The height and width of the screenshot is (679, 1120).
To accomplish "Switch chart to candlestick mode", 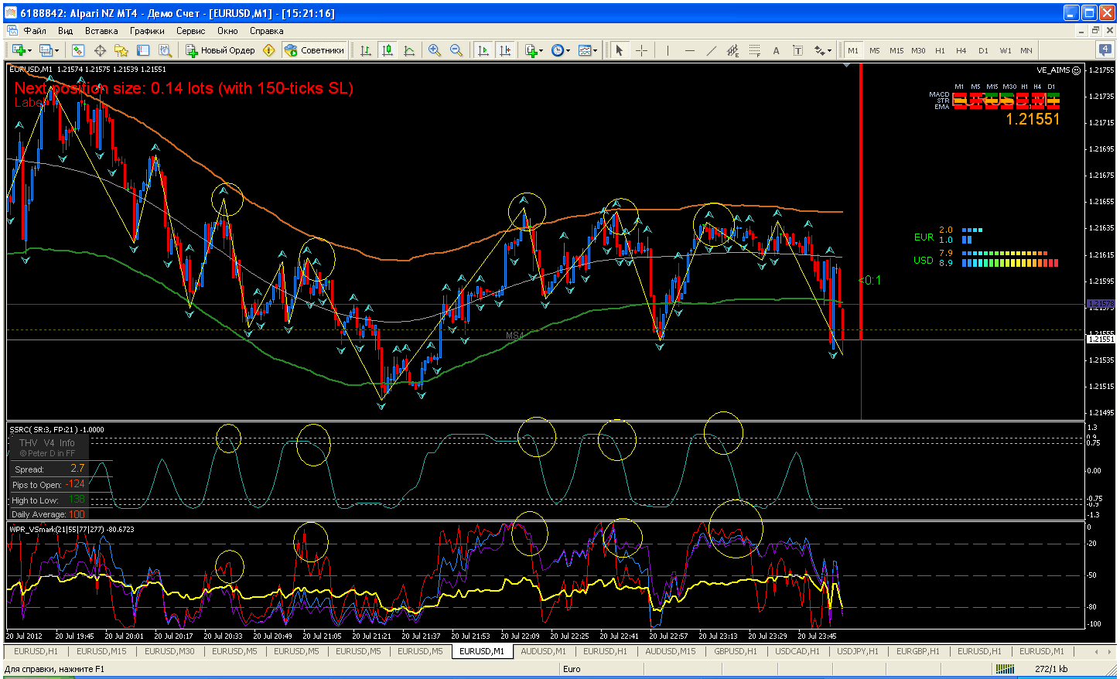I will [x=388, y=50].
